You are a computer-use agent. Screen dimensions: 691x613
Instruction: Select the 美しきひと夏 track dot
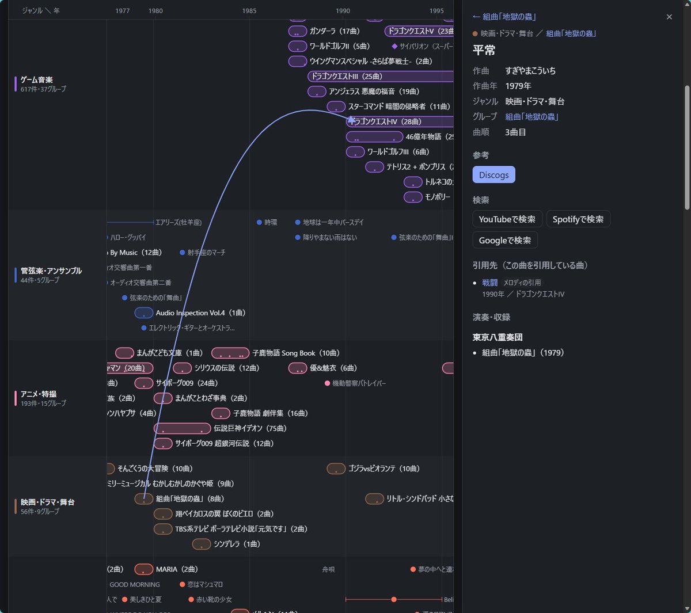(x=124, y=600)
